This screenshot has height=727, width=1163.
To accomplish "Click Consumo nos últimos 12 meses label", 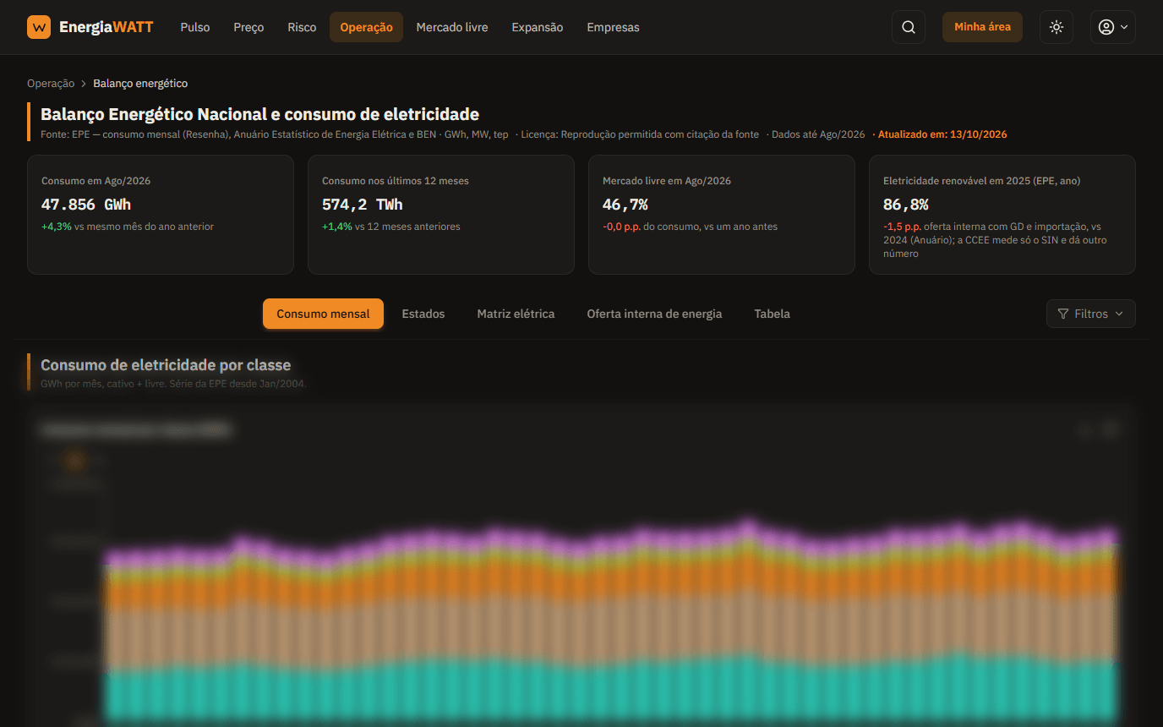I will [x=396, y=181].
